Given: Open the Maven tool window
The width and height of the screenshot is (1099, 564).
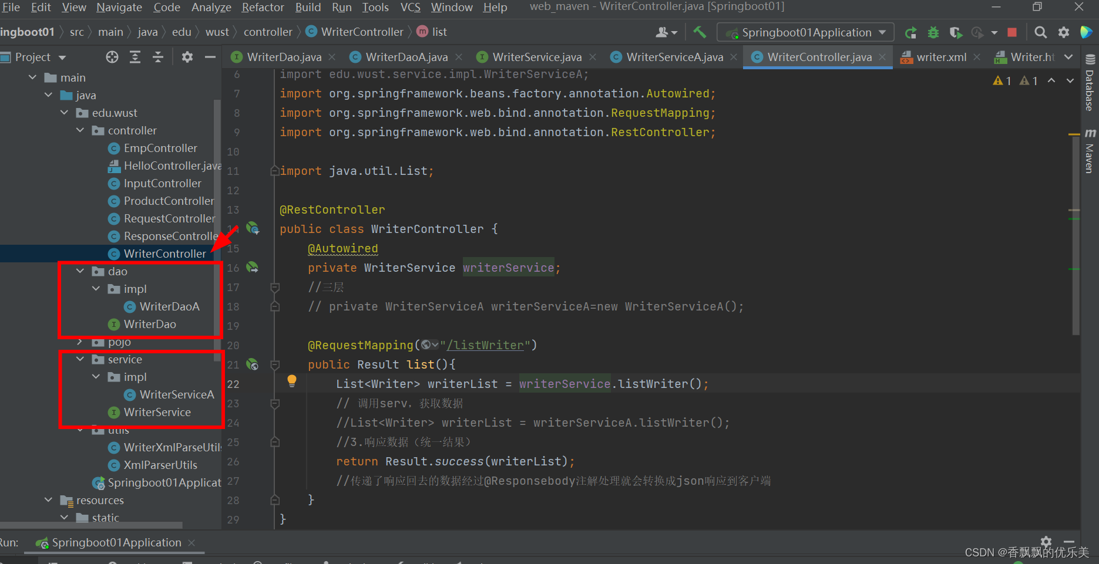Looking at the screenshot, I should [1090, 151].
